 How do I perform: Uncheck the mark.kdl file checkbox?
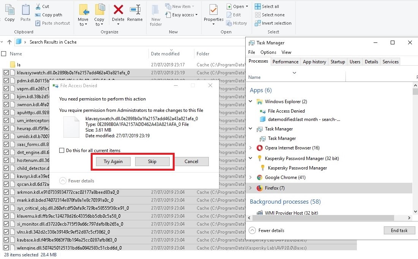point(6,200)
